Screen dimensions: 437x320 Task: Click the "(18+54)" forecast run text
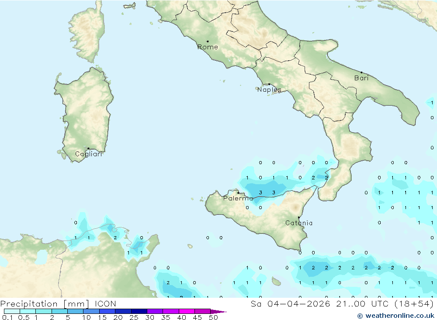click(414, 304)
